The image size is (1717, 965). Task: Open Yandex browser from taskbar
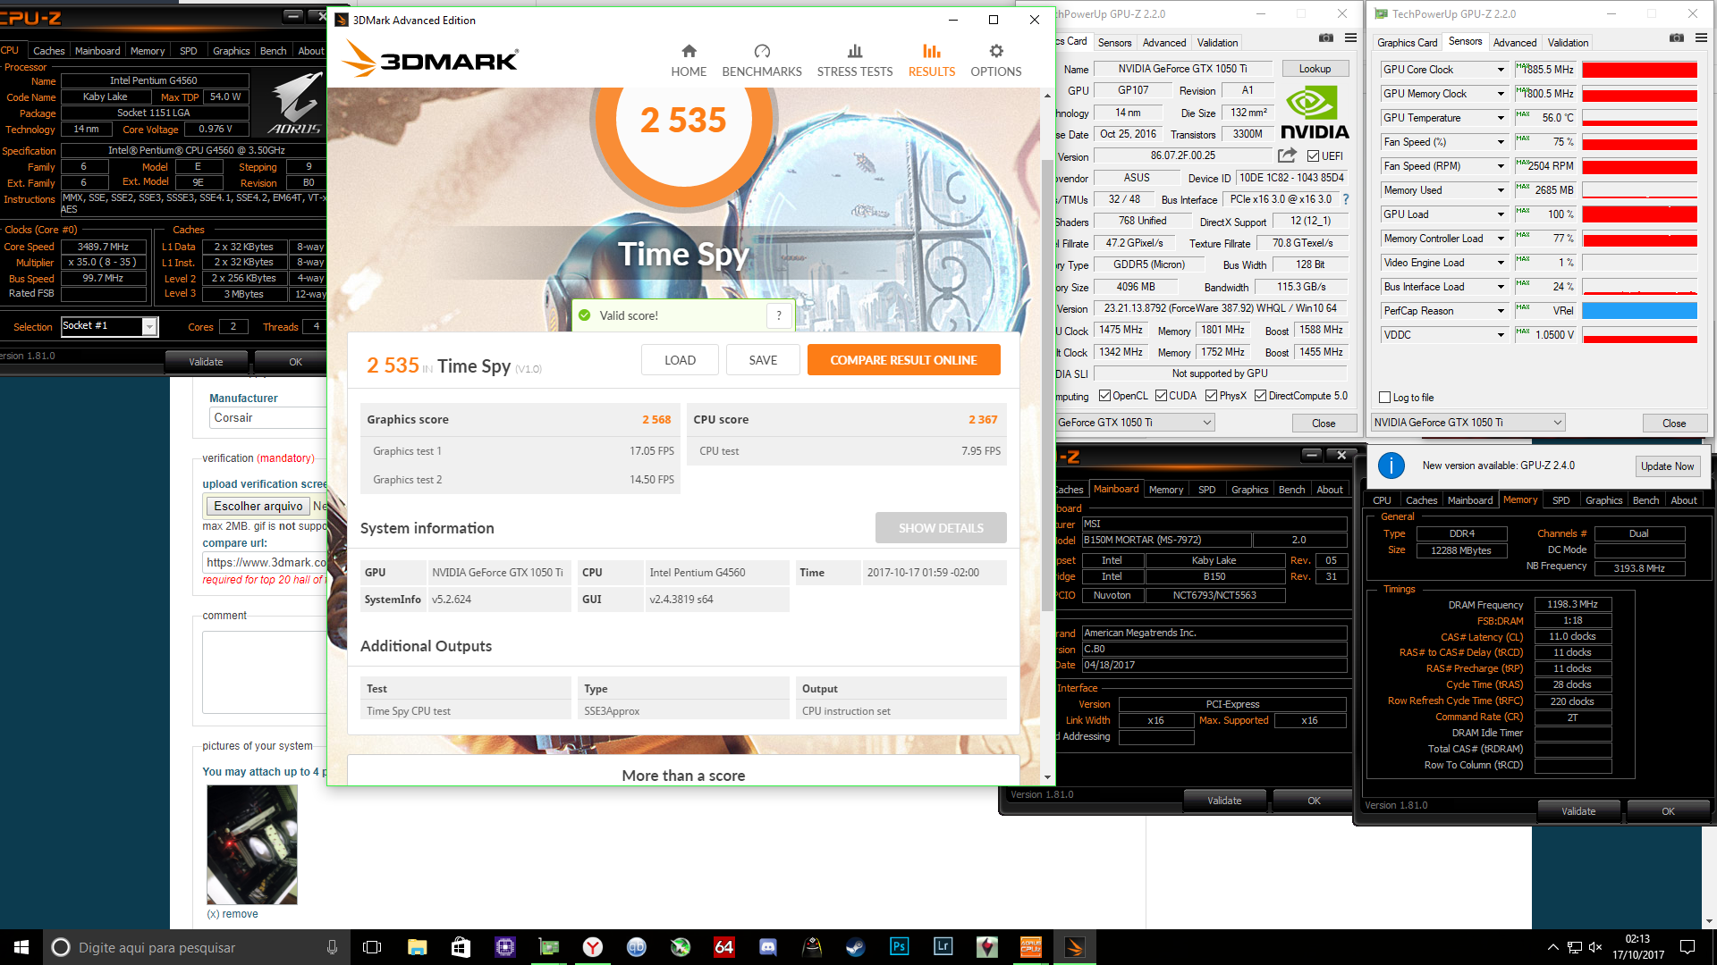pos(593,947)
